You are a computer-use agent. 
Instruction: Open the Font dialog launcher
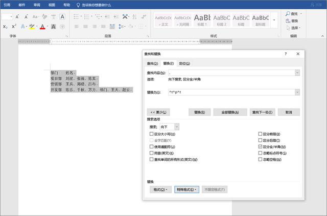(x=67, y=36)
